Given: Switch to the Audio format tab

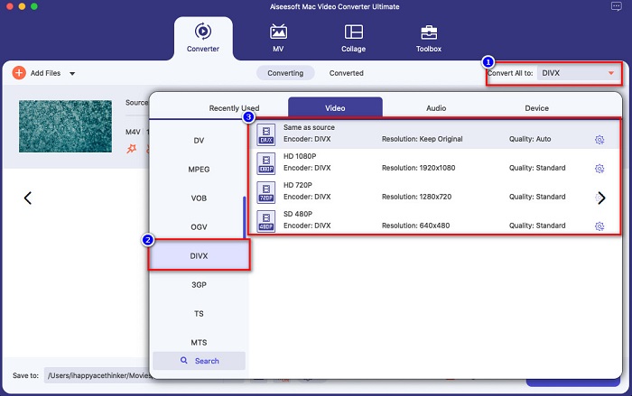Looking at the screenshot, I should click(436, 108).
